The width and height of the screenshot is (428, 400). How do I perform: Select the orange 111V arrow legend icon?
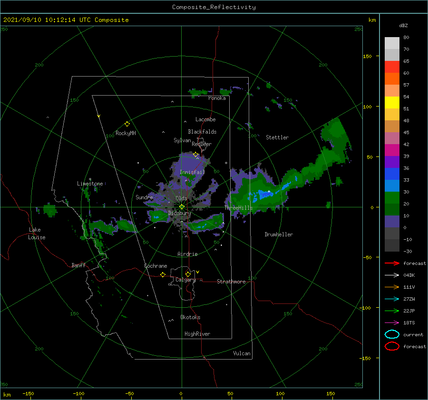tap(392, 287)
